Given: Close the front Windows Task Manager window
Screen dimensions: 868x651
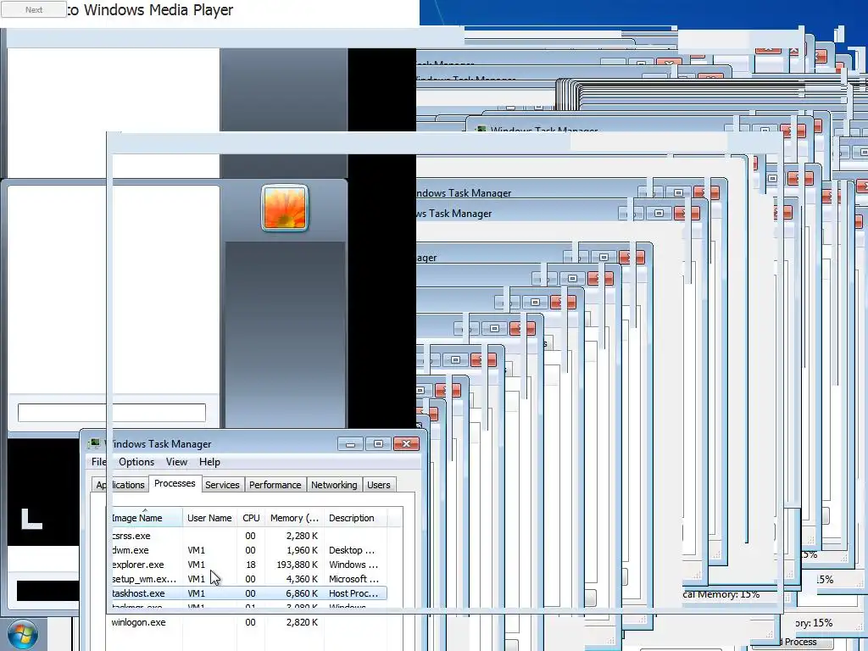Looking at the screenshot, I should [x=406, y=443].
